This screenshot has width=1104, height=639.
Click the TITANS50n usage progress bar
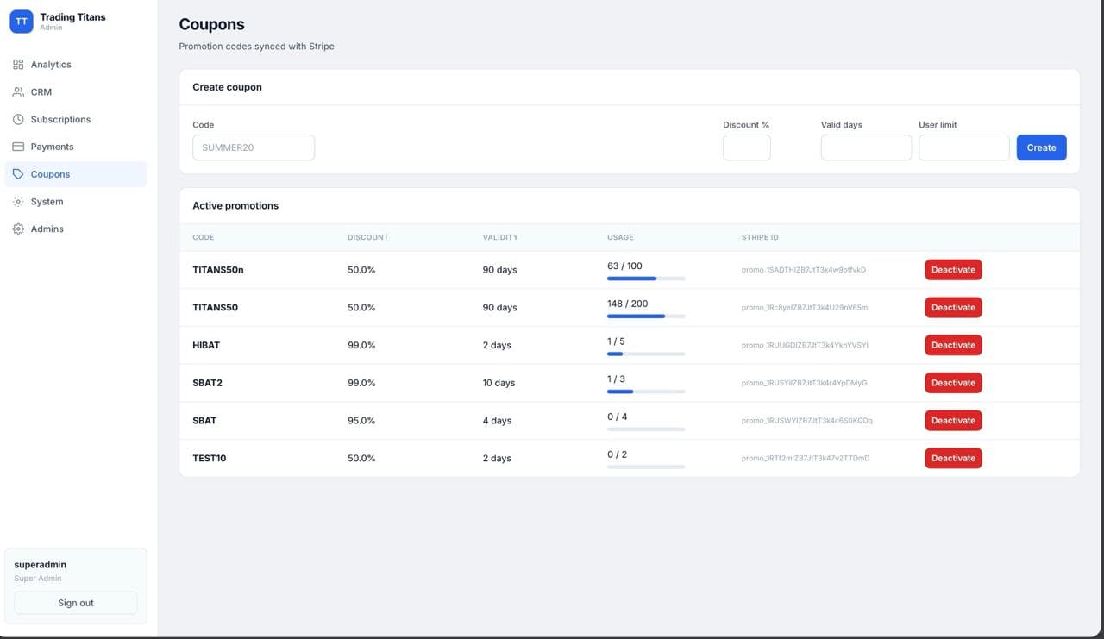(x=646, y=279)
